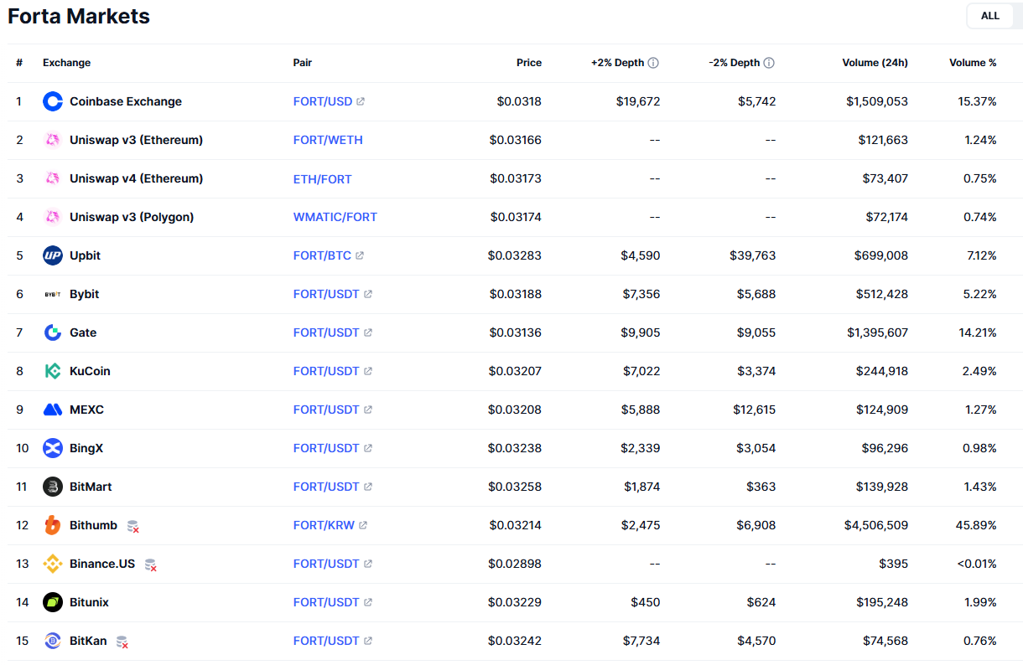Click the $19,672 depth value

[x=638, y=101]
